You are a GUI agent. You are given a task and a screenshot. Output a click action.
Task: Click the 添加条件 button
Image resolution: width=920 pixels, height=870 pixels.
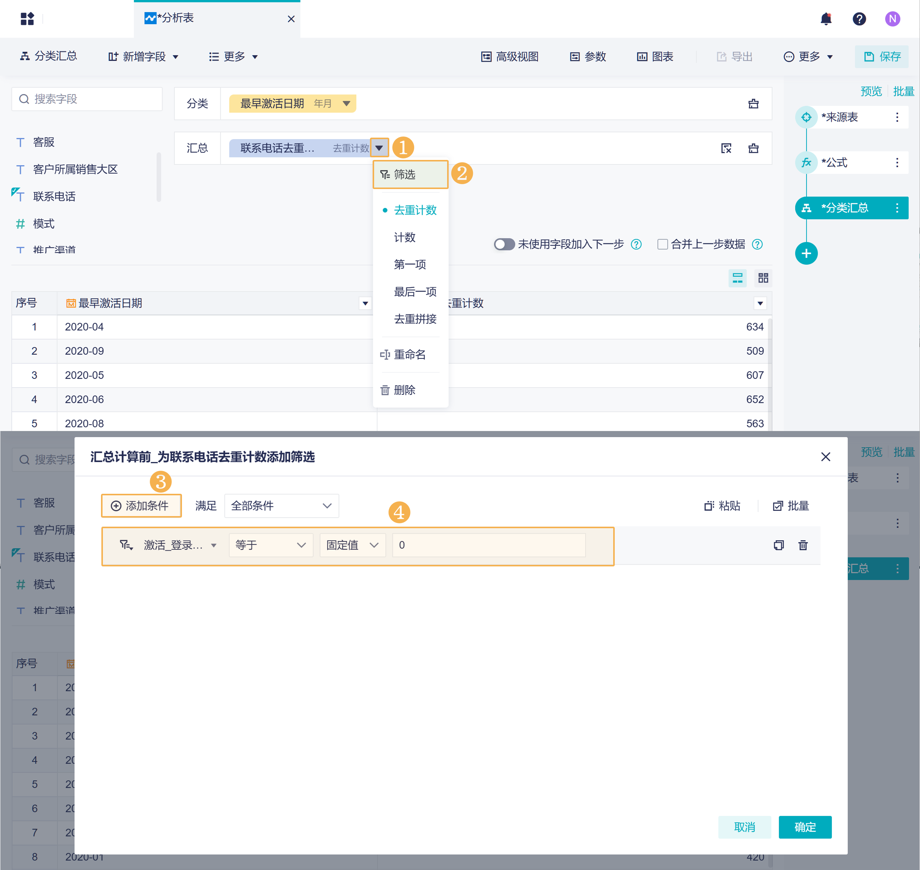point(141,506)
